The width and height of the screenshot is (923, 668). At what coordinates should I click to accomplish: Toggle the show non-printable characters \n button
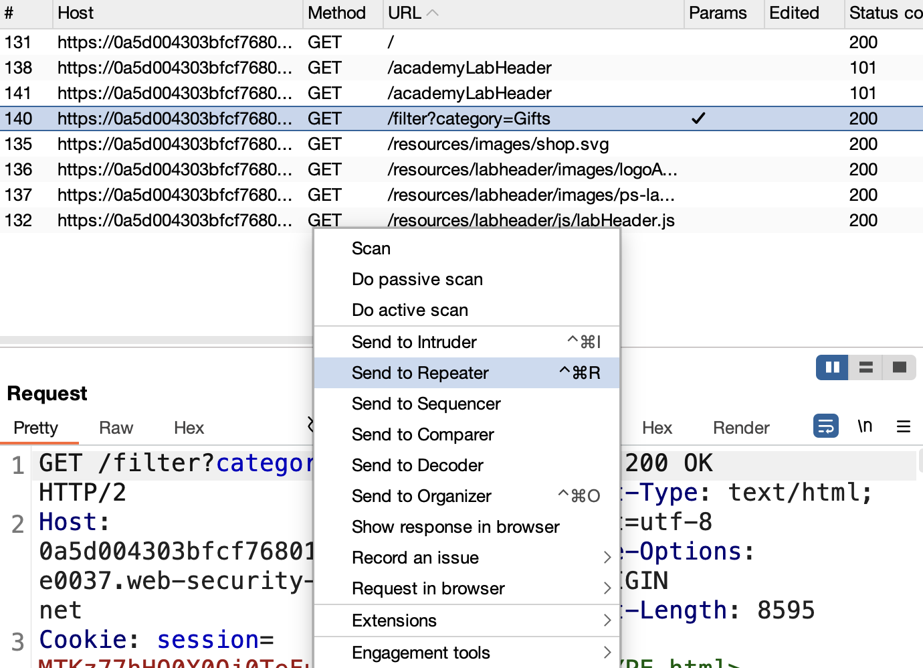[865, 426]
